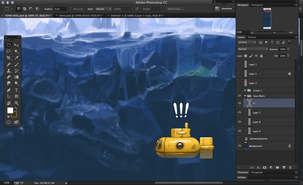Open the Histogram tab

coord(257,5)
